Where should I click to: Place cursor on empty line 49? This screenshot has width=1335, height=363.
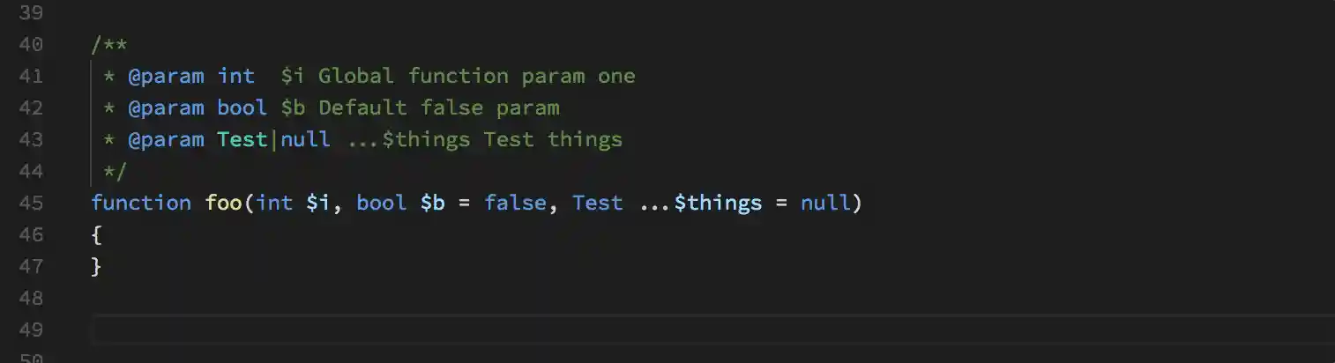tap(529, 330)
